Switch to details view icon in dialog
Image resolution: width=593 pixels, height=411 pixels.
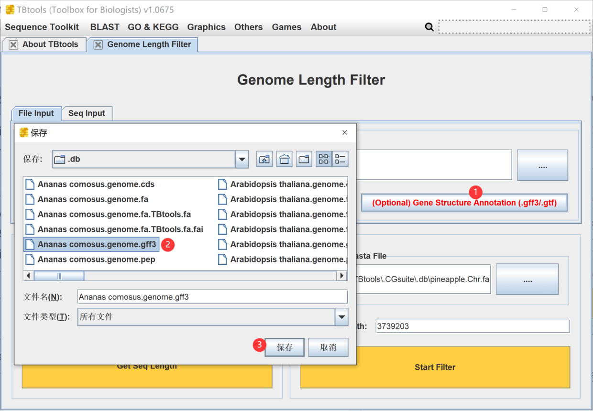[340, 159]
